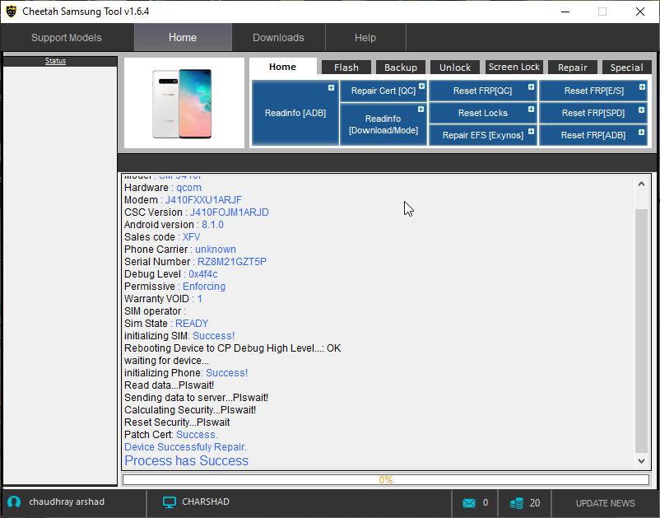Switch to the top Home tab

[183, 38]
